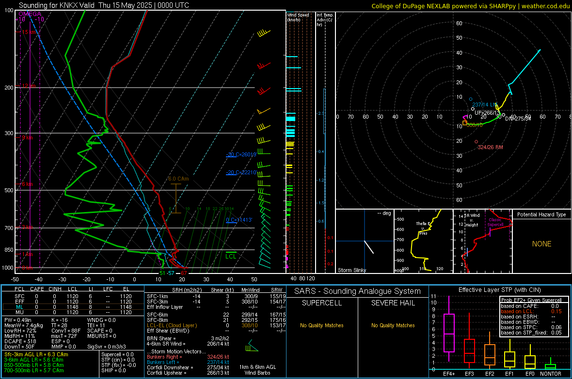Click '850-500mb LR = 5.8 C/km'

click(34, 365)
